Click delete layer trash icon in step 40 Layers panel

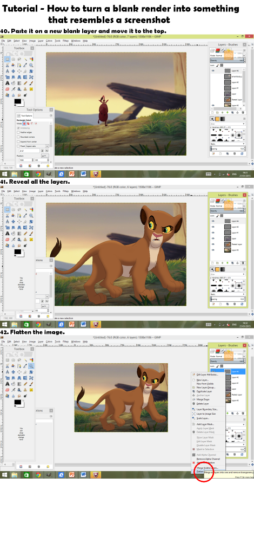[243, 112]
